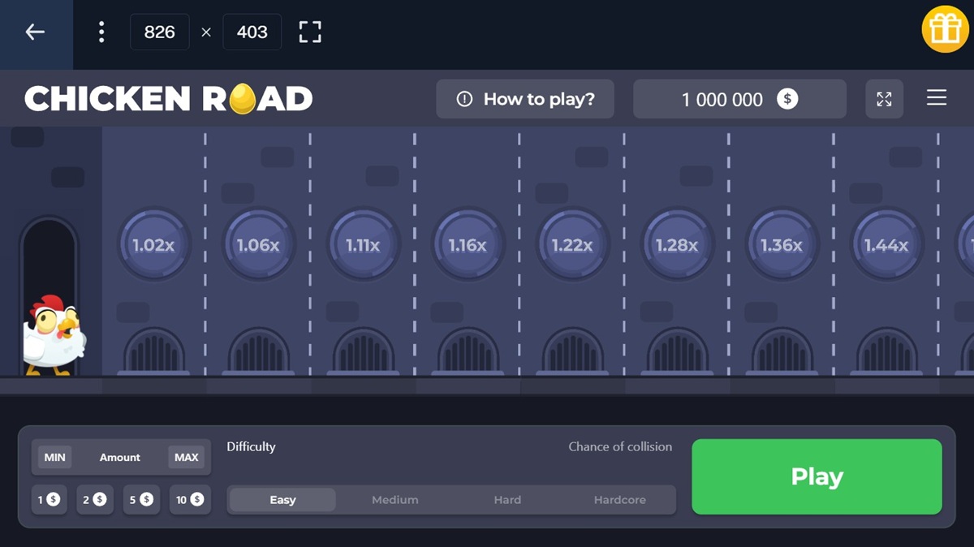
Task: Click the back arrow icon
Action: click(35, 32)
